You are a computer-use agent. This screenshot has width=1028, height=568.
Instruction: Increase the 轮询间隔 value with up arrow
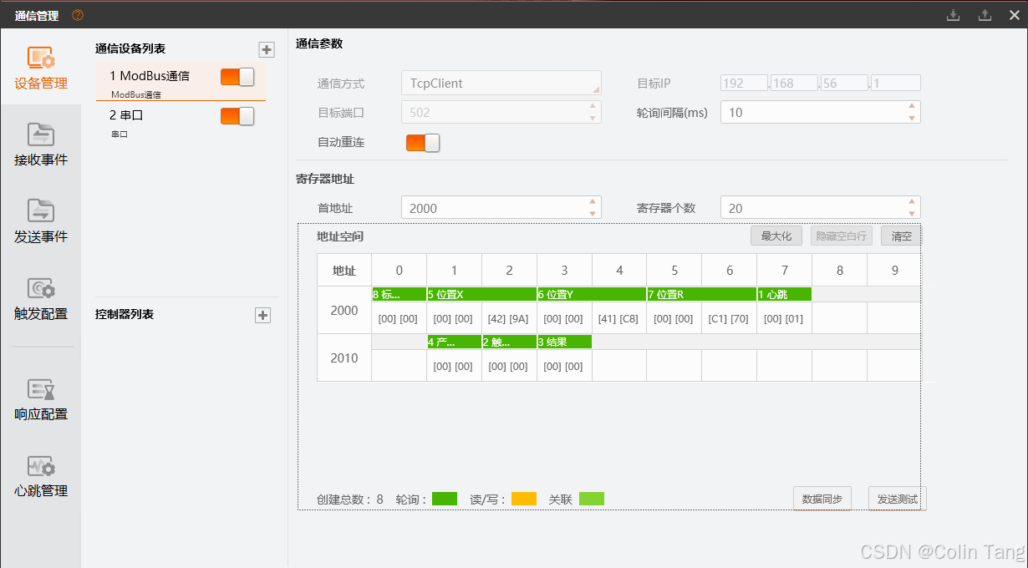[912, 107]
